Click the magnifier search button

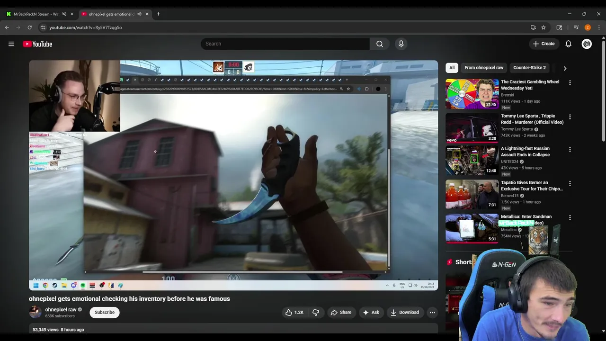(x=380, y=44)
